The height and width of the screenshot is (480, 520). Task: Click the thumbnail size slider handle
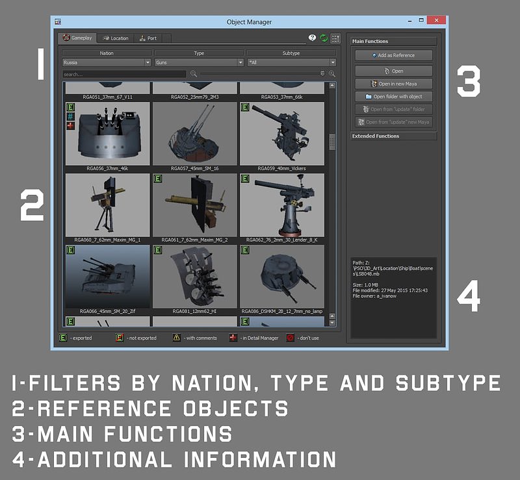[322, 73]
